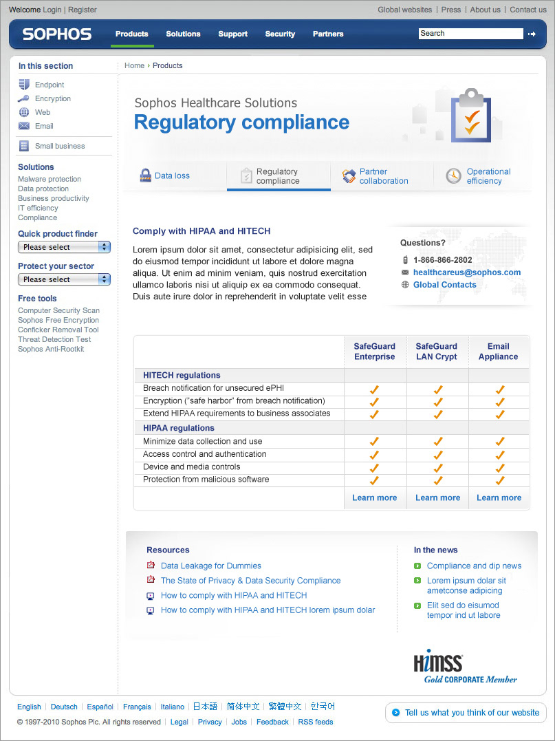Open the Sophos Anti-Rootkit link
Screen dimensions: 555x741
coord(51,350)
